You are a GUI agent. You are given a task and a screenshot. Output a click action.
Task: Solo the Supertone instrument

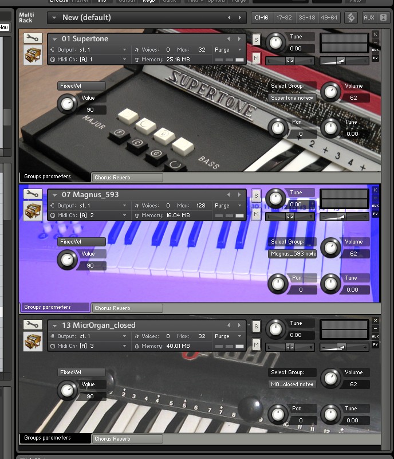(x=256, y=39)
